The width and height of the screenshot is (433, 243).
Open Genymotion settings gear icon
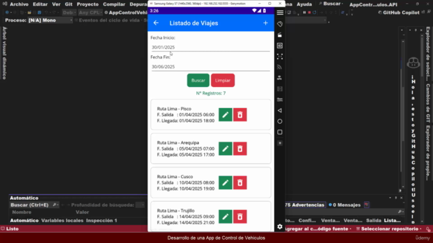279,227
